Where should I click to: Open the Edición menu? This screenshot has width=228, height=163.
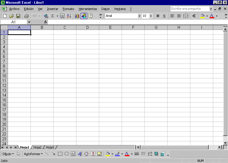29,9
